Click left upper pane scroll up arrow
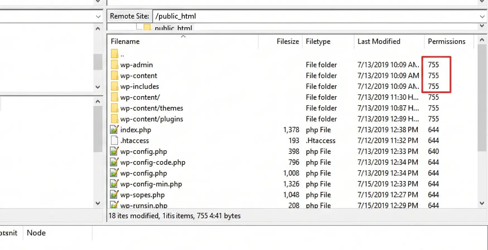The image size is (488, 250). point(98,28)
